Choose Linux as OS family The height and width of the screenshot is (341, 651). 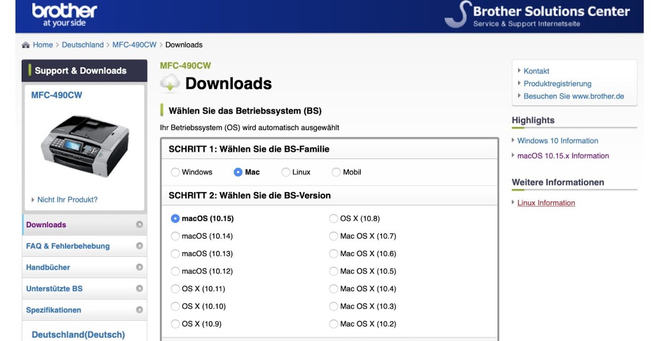click(x=286, y=172)
